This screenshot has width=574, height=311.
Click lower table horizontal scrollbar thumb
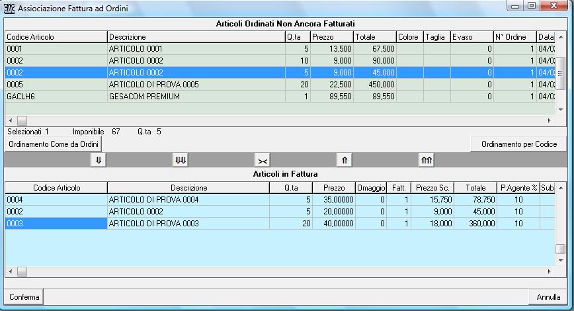tap(22, 271)
